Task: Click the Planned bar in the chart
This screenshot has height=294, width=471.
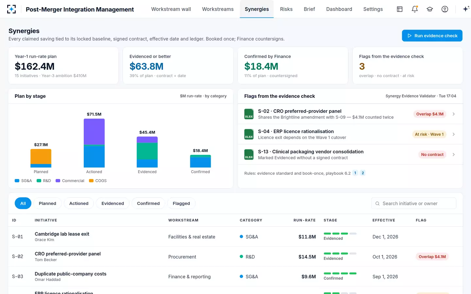Action: coord(41,158)
